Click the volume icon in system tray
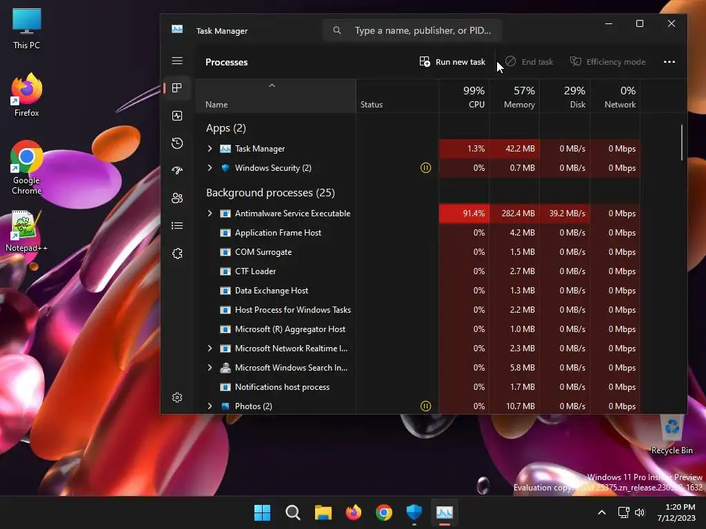Screen dimensions: 706x529 (x=640, y=512)
